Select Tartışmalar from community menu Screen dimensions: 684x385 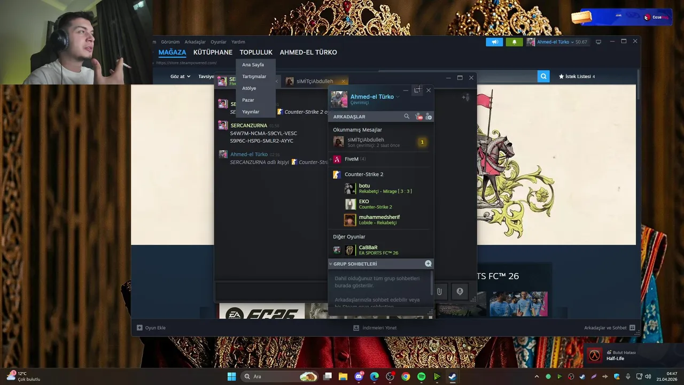point(255,76)
